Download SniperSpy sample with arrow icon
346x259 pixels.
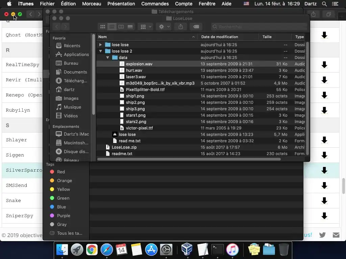click(324, 216)
